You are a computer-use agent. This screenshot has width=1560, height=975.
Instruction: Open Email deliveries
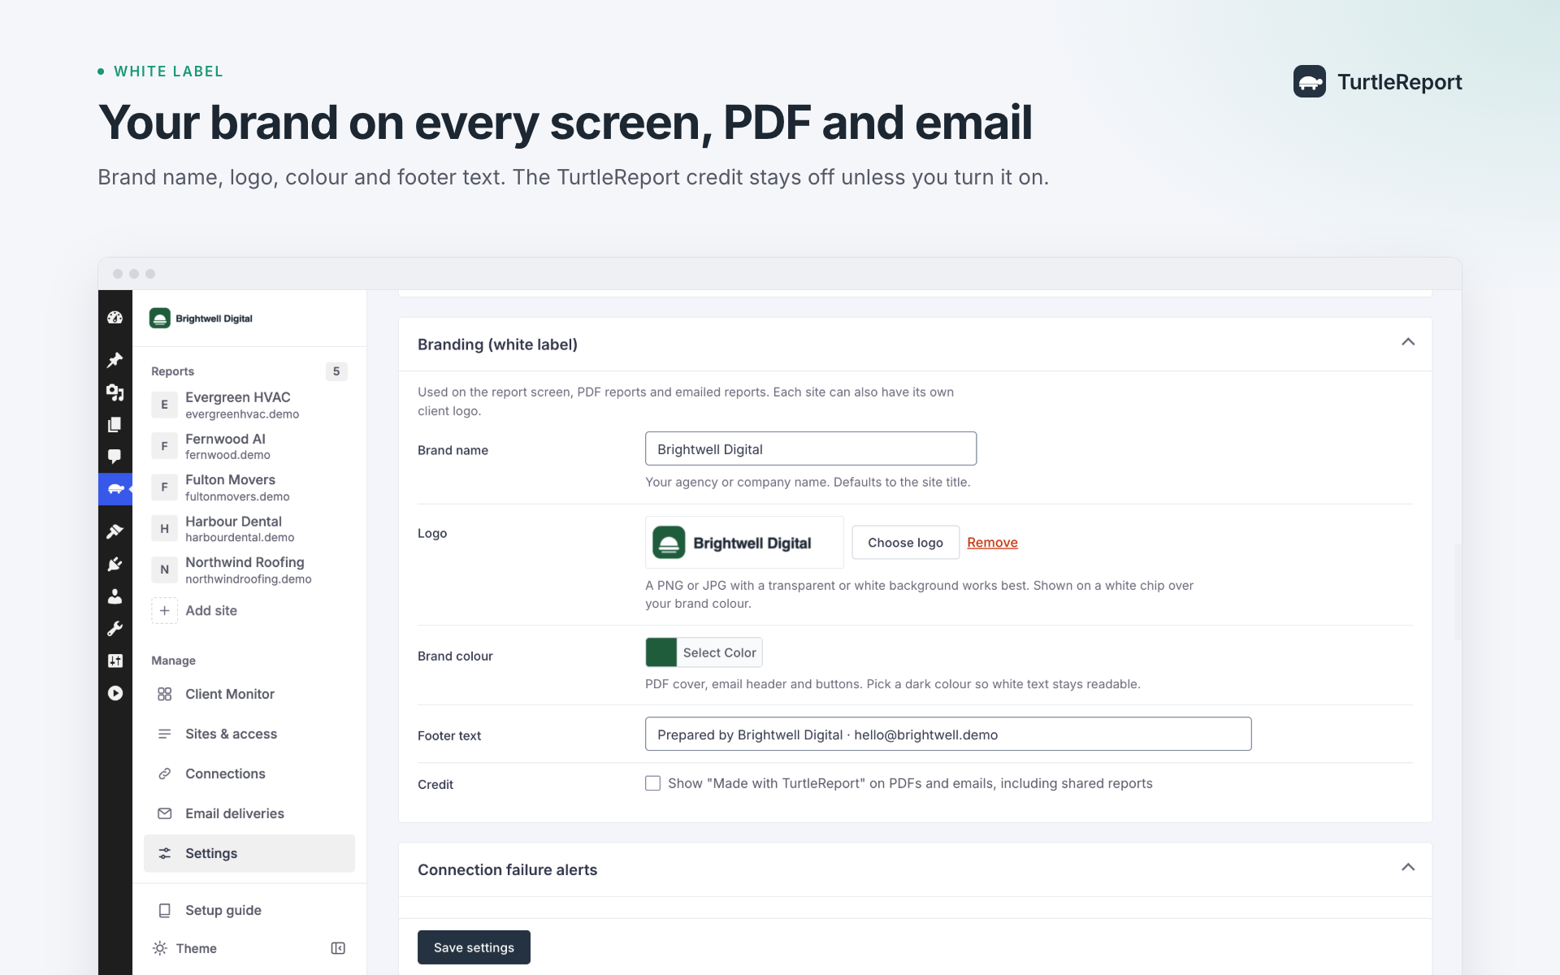249,813
